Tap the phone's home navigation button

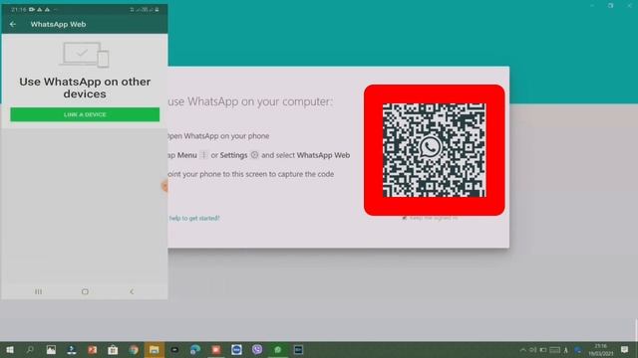point(85,291)
